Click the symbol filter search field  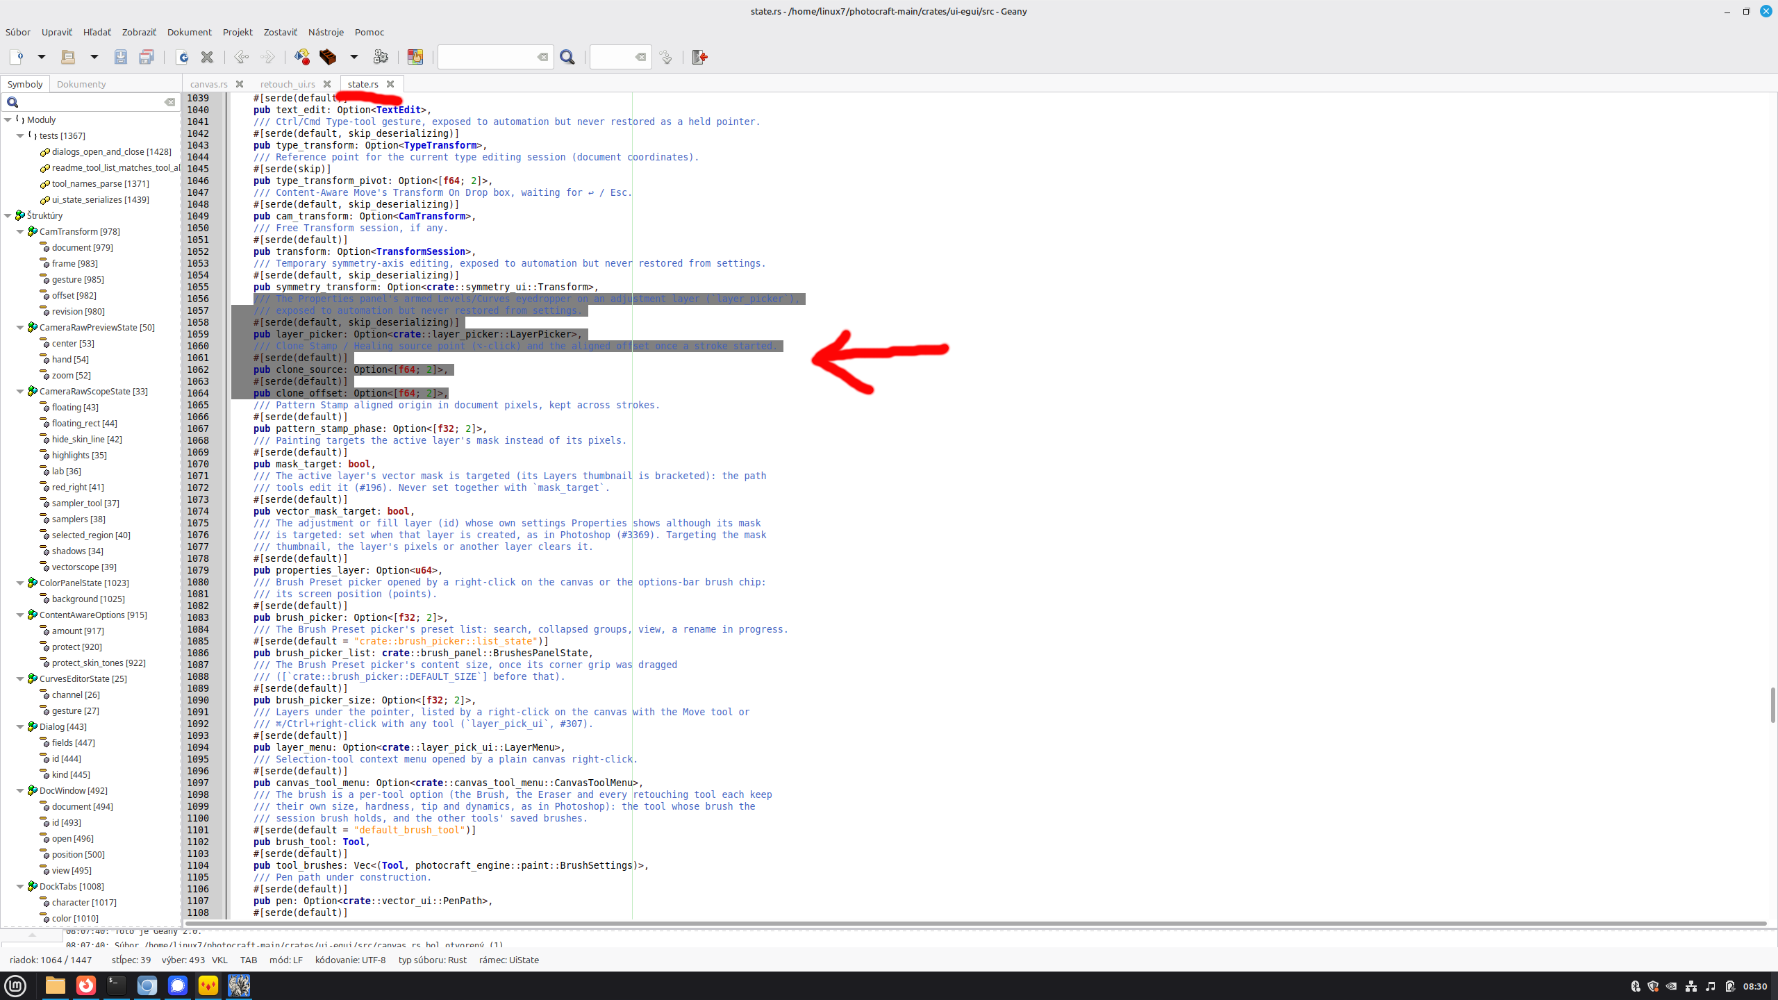(90, 102)
